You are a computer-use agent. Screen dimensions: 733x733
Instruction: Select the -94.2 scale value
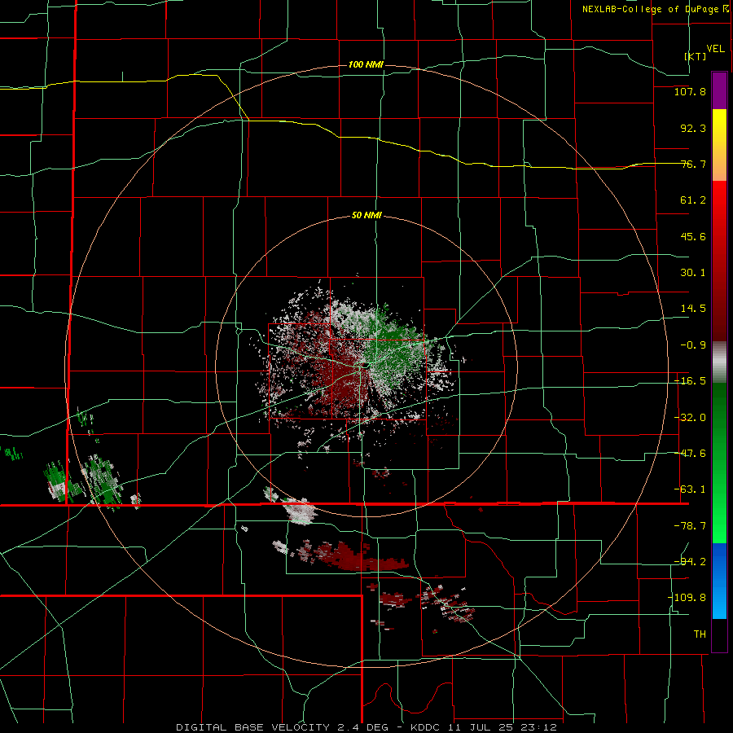coord(690,561)
